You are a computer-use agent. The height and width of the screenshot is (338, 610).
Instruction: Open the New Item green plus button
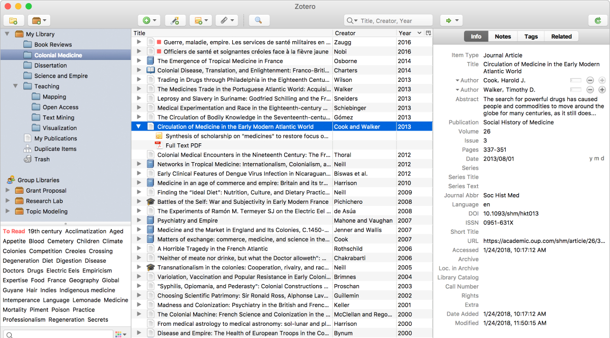[x=149, y=20]
